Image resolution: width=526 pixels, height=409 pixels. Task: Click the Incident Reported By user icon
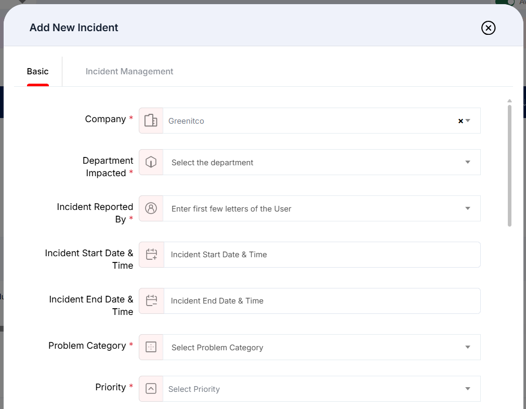[151, 208]
